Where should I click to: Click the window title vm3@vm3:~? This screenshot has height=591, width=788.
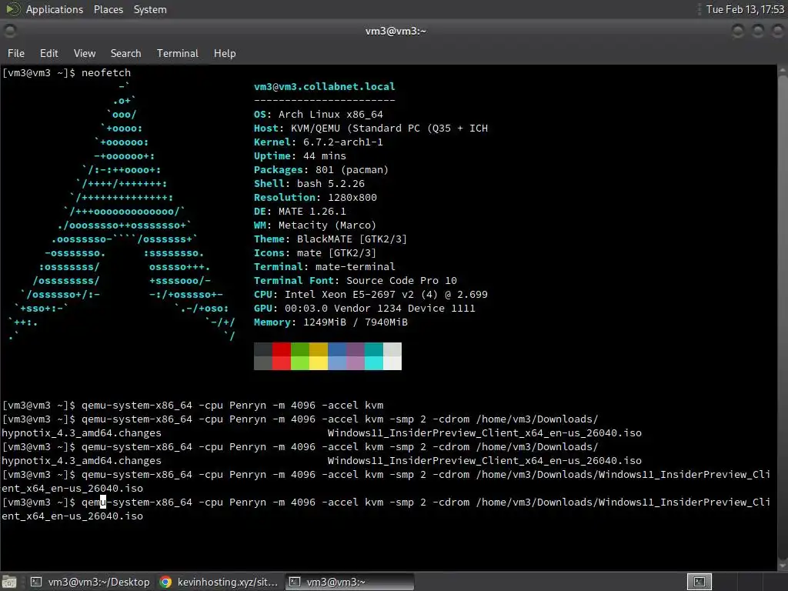tap(396, 31)
